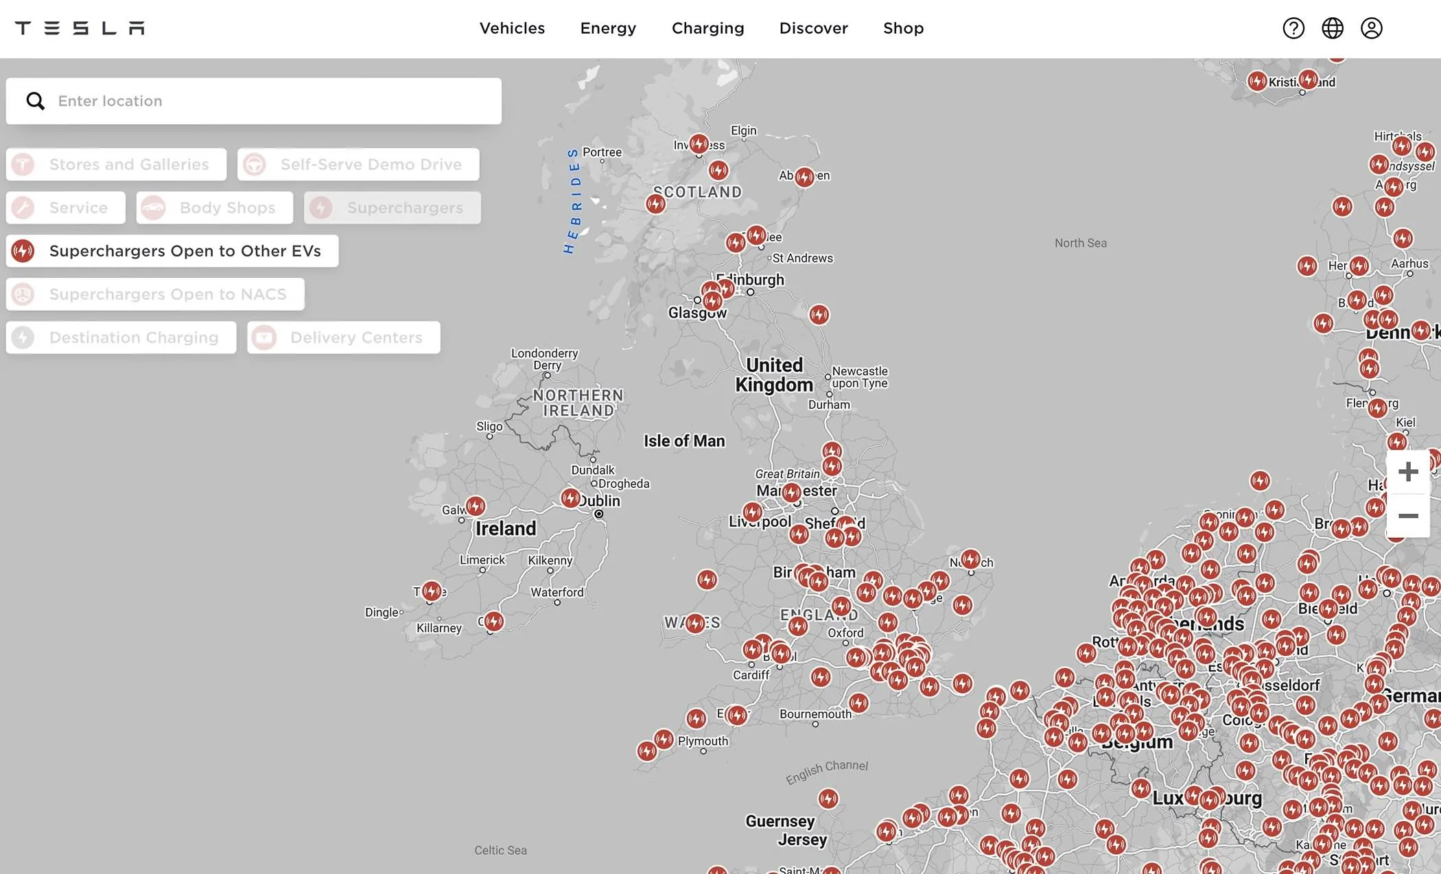Show Destination Charging locations

pyautogui.click(x=121, y=338)
